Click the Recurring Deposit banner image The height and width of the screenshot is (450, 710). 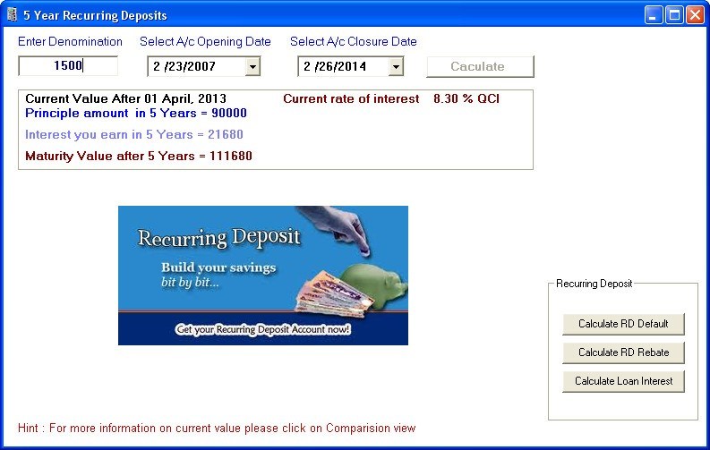(x=262, y=276)
